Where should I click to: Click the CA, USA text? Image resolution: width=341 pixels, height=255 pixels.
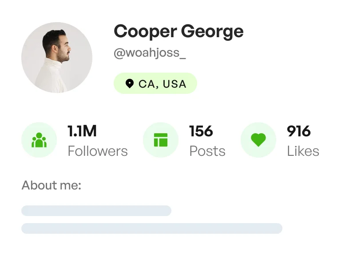coord(163,84)
